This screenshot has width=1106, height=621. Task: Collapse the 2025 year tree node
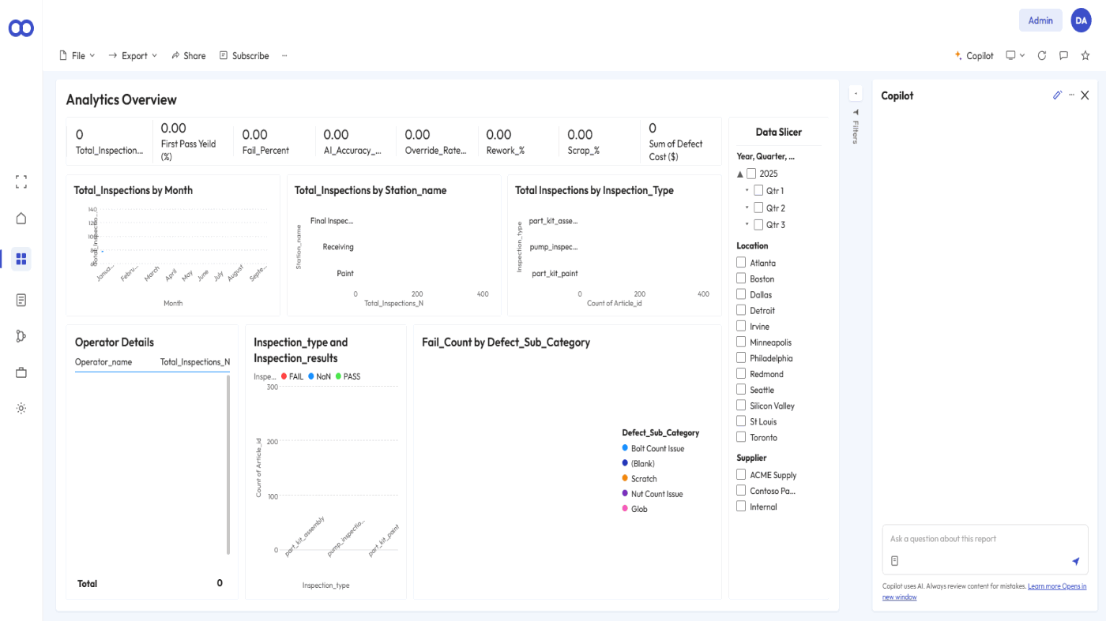(x=740, y=174)
